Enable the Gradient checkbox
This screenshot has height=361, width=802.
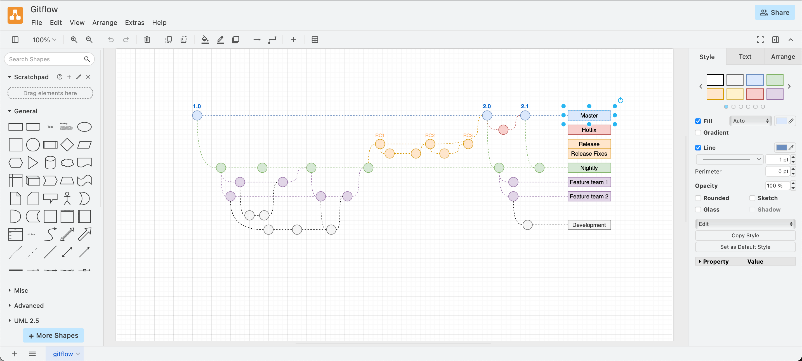pos(698,132)
